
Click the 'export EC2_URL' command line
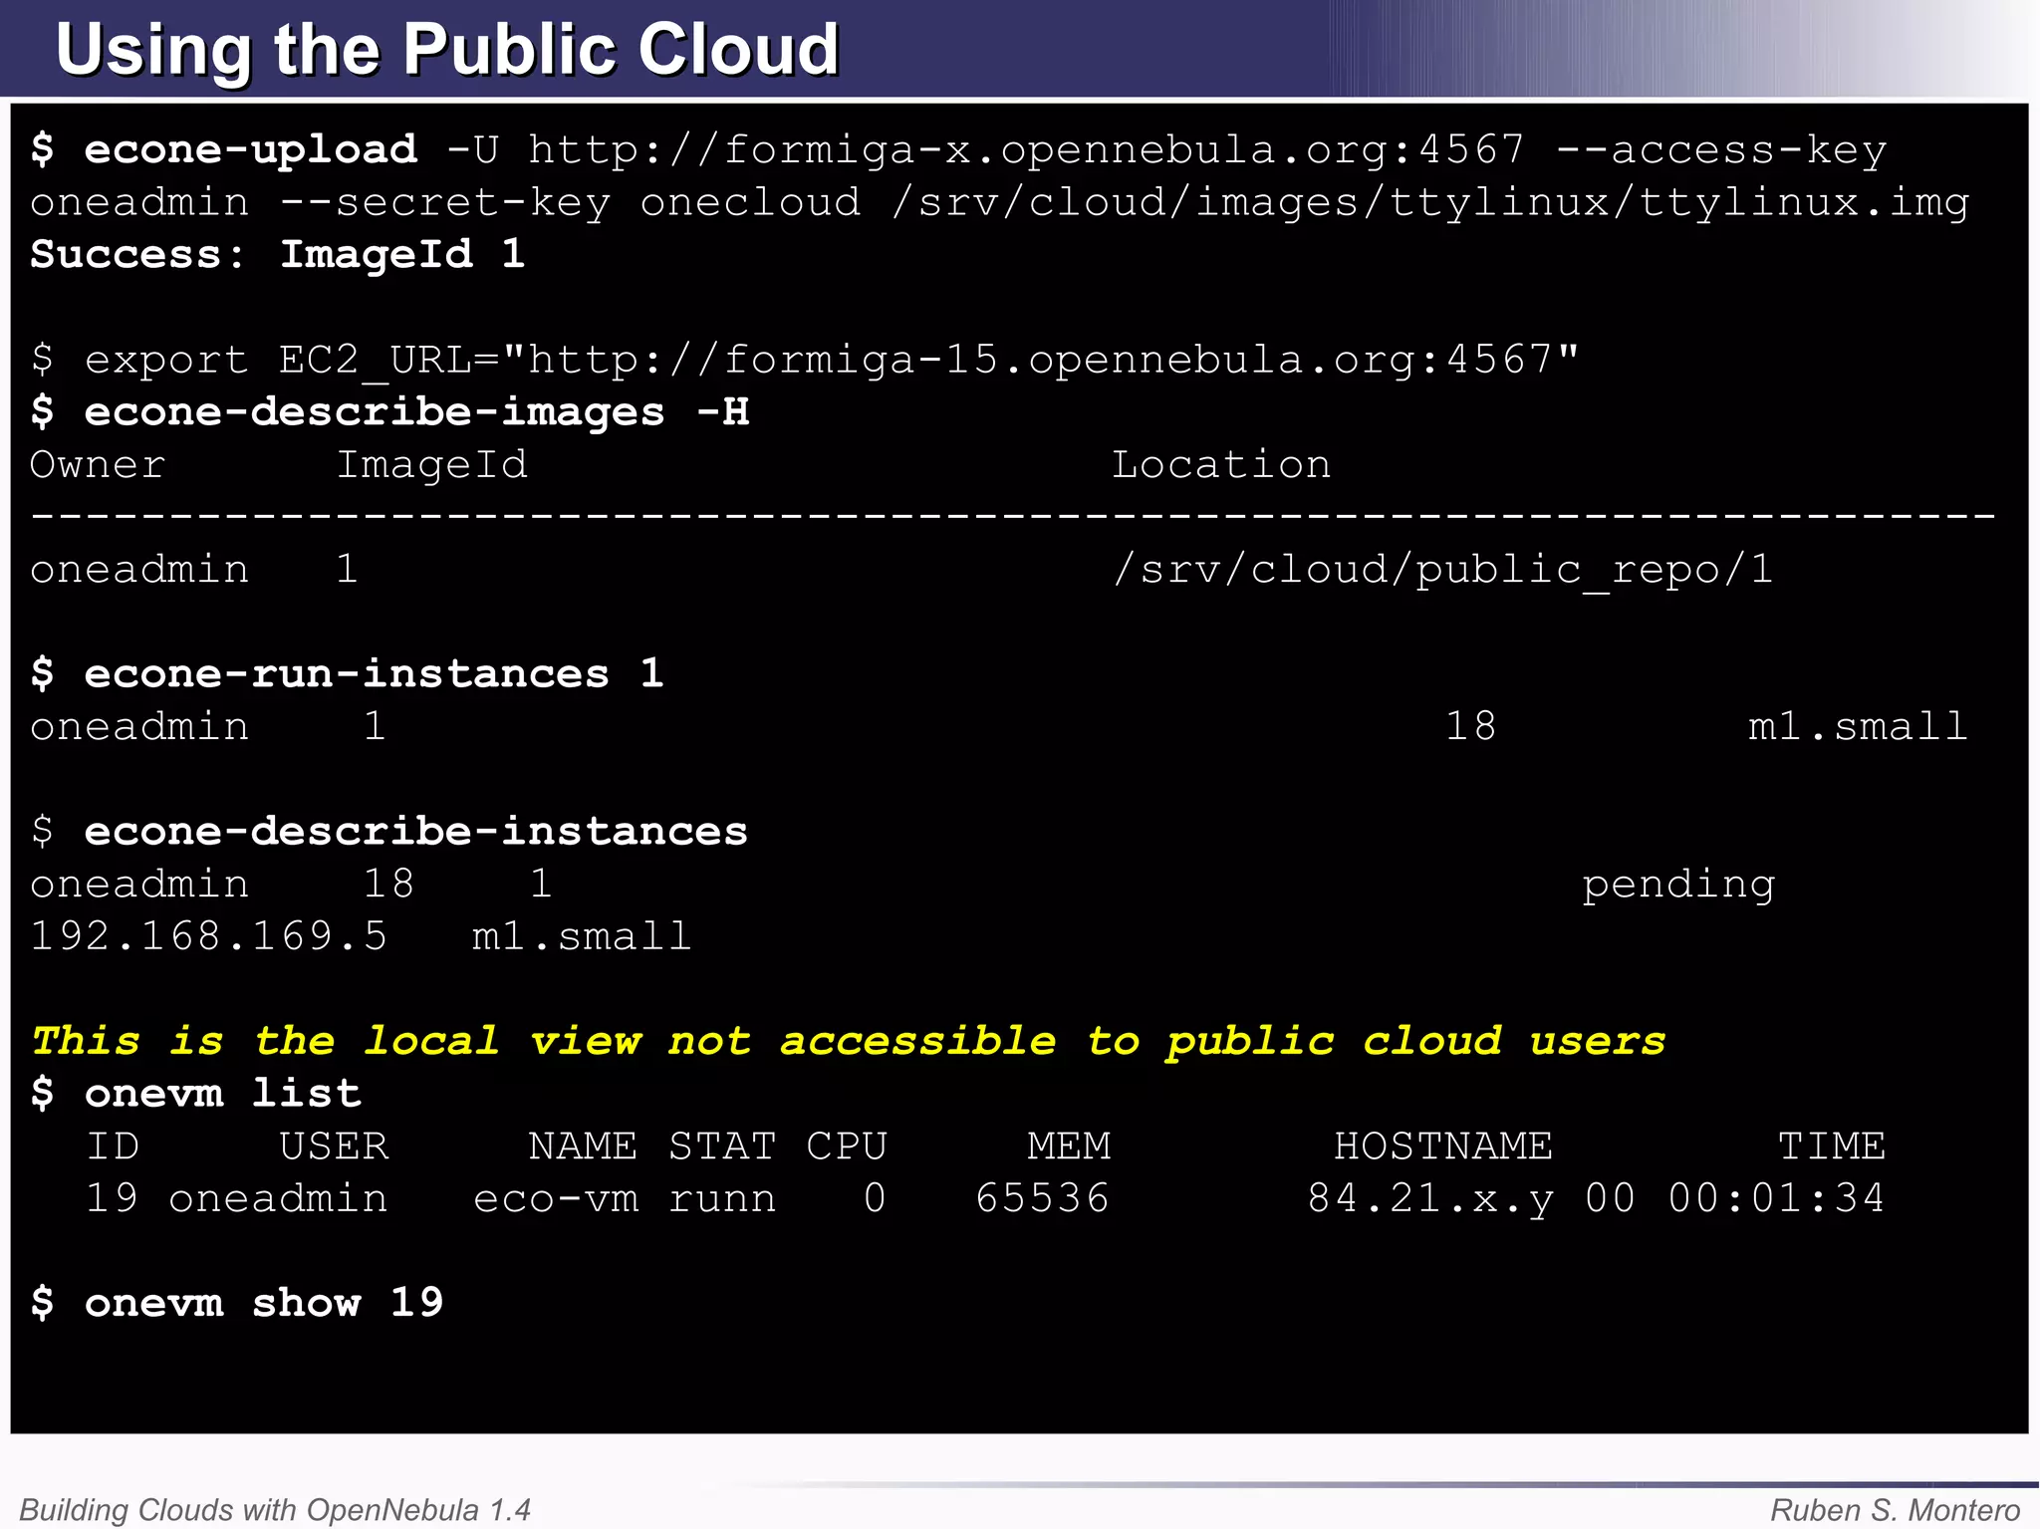pos(804,360)
